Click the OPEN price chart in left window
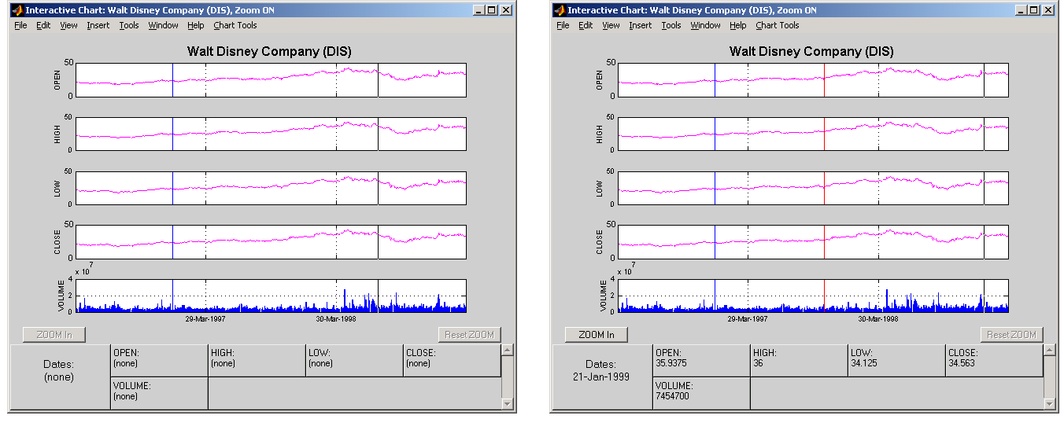Viewport: 1064px width, 430px height. (271, 79)
